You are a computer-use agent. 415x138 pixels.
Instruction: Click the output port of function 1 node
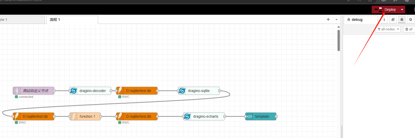click(101, 116)
